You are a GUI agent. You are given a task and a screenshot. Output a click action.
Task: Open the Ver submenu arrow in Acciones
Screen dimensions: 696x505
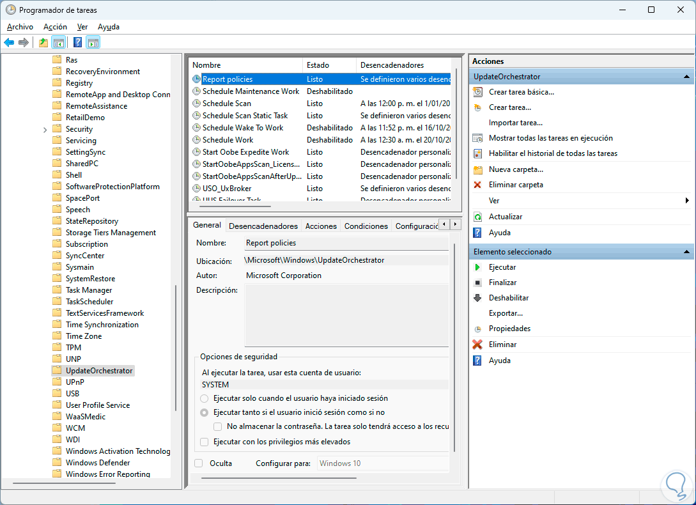coord(687,201)
